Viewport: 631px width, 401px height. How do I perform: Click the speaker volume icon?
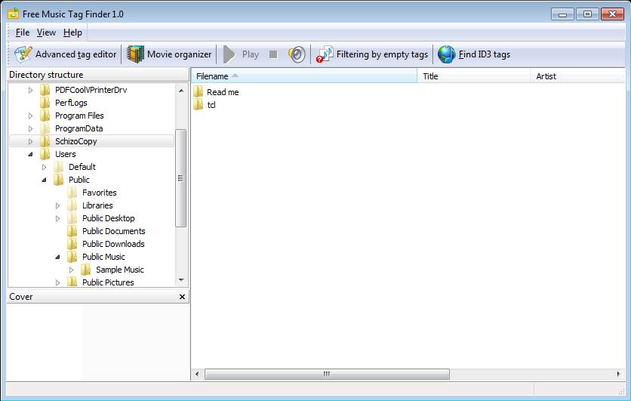coord(297,54)
